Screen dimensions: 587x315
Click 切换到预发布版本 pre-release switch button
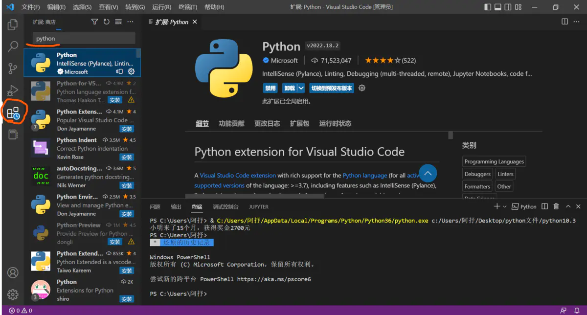[331, 88]
